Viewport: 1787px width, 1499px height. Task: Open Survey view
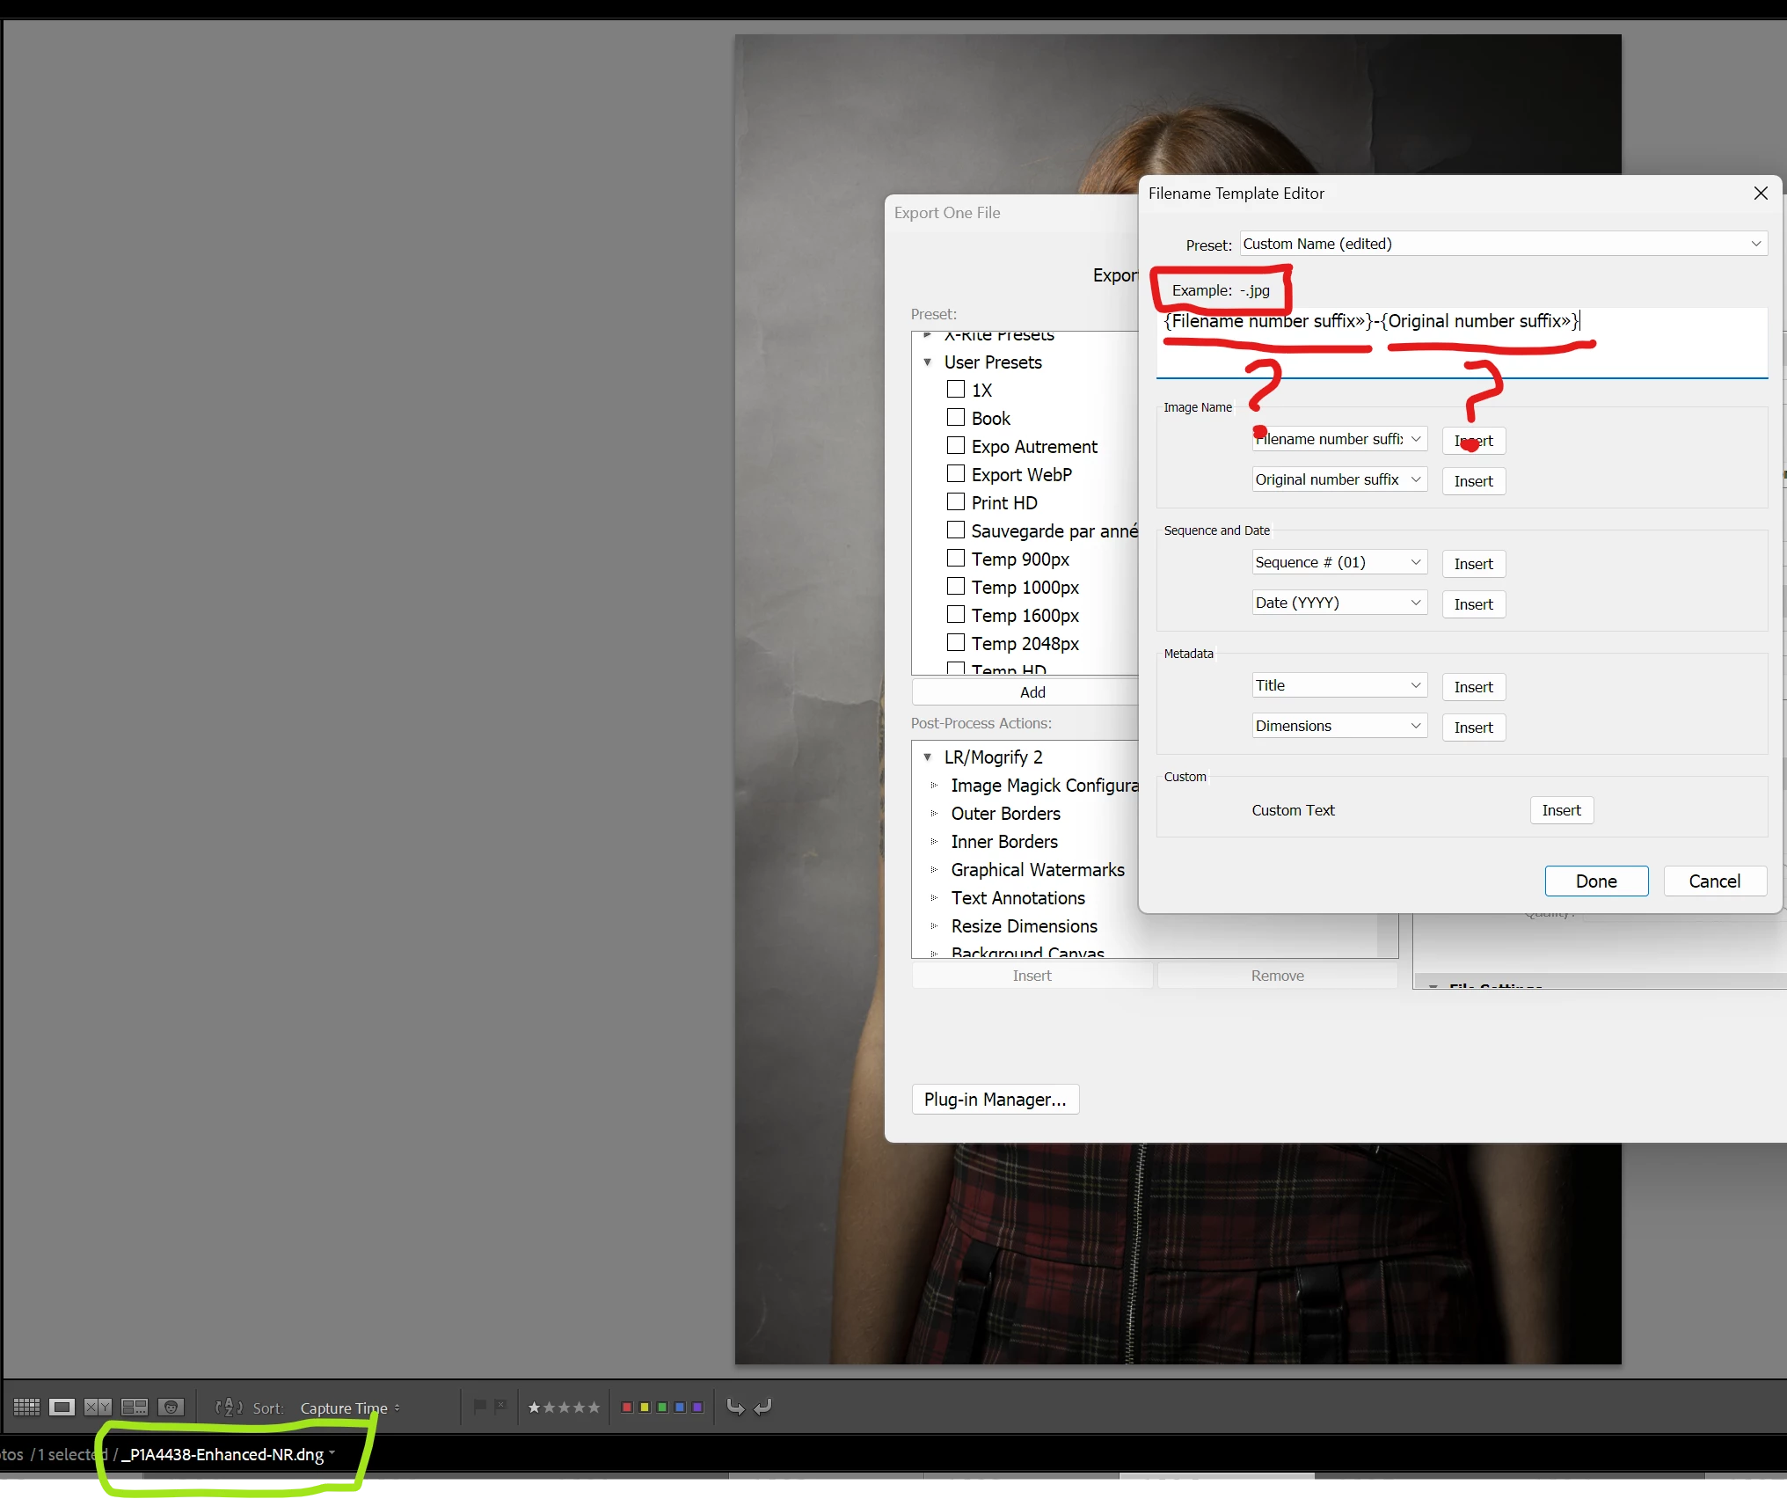click(x=135, y=1407)
